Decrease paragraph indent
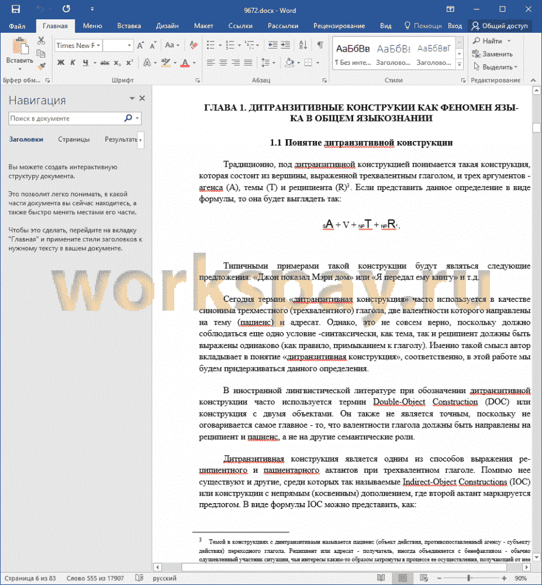 (x=272, y=46)
